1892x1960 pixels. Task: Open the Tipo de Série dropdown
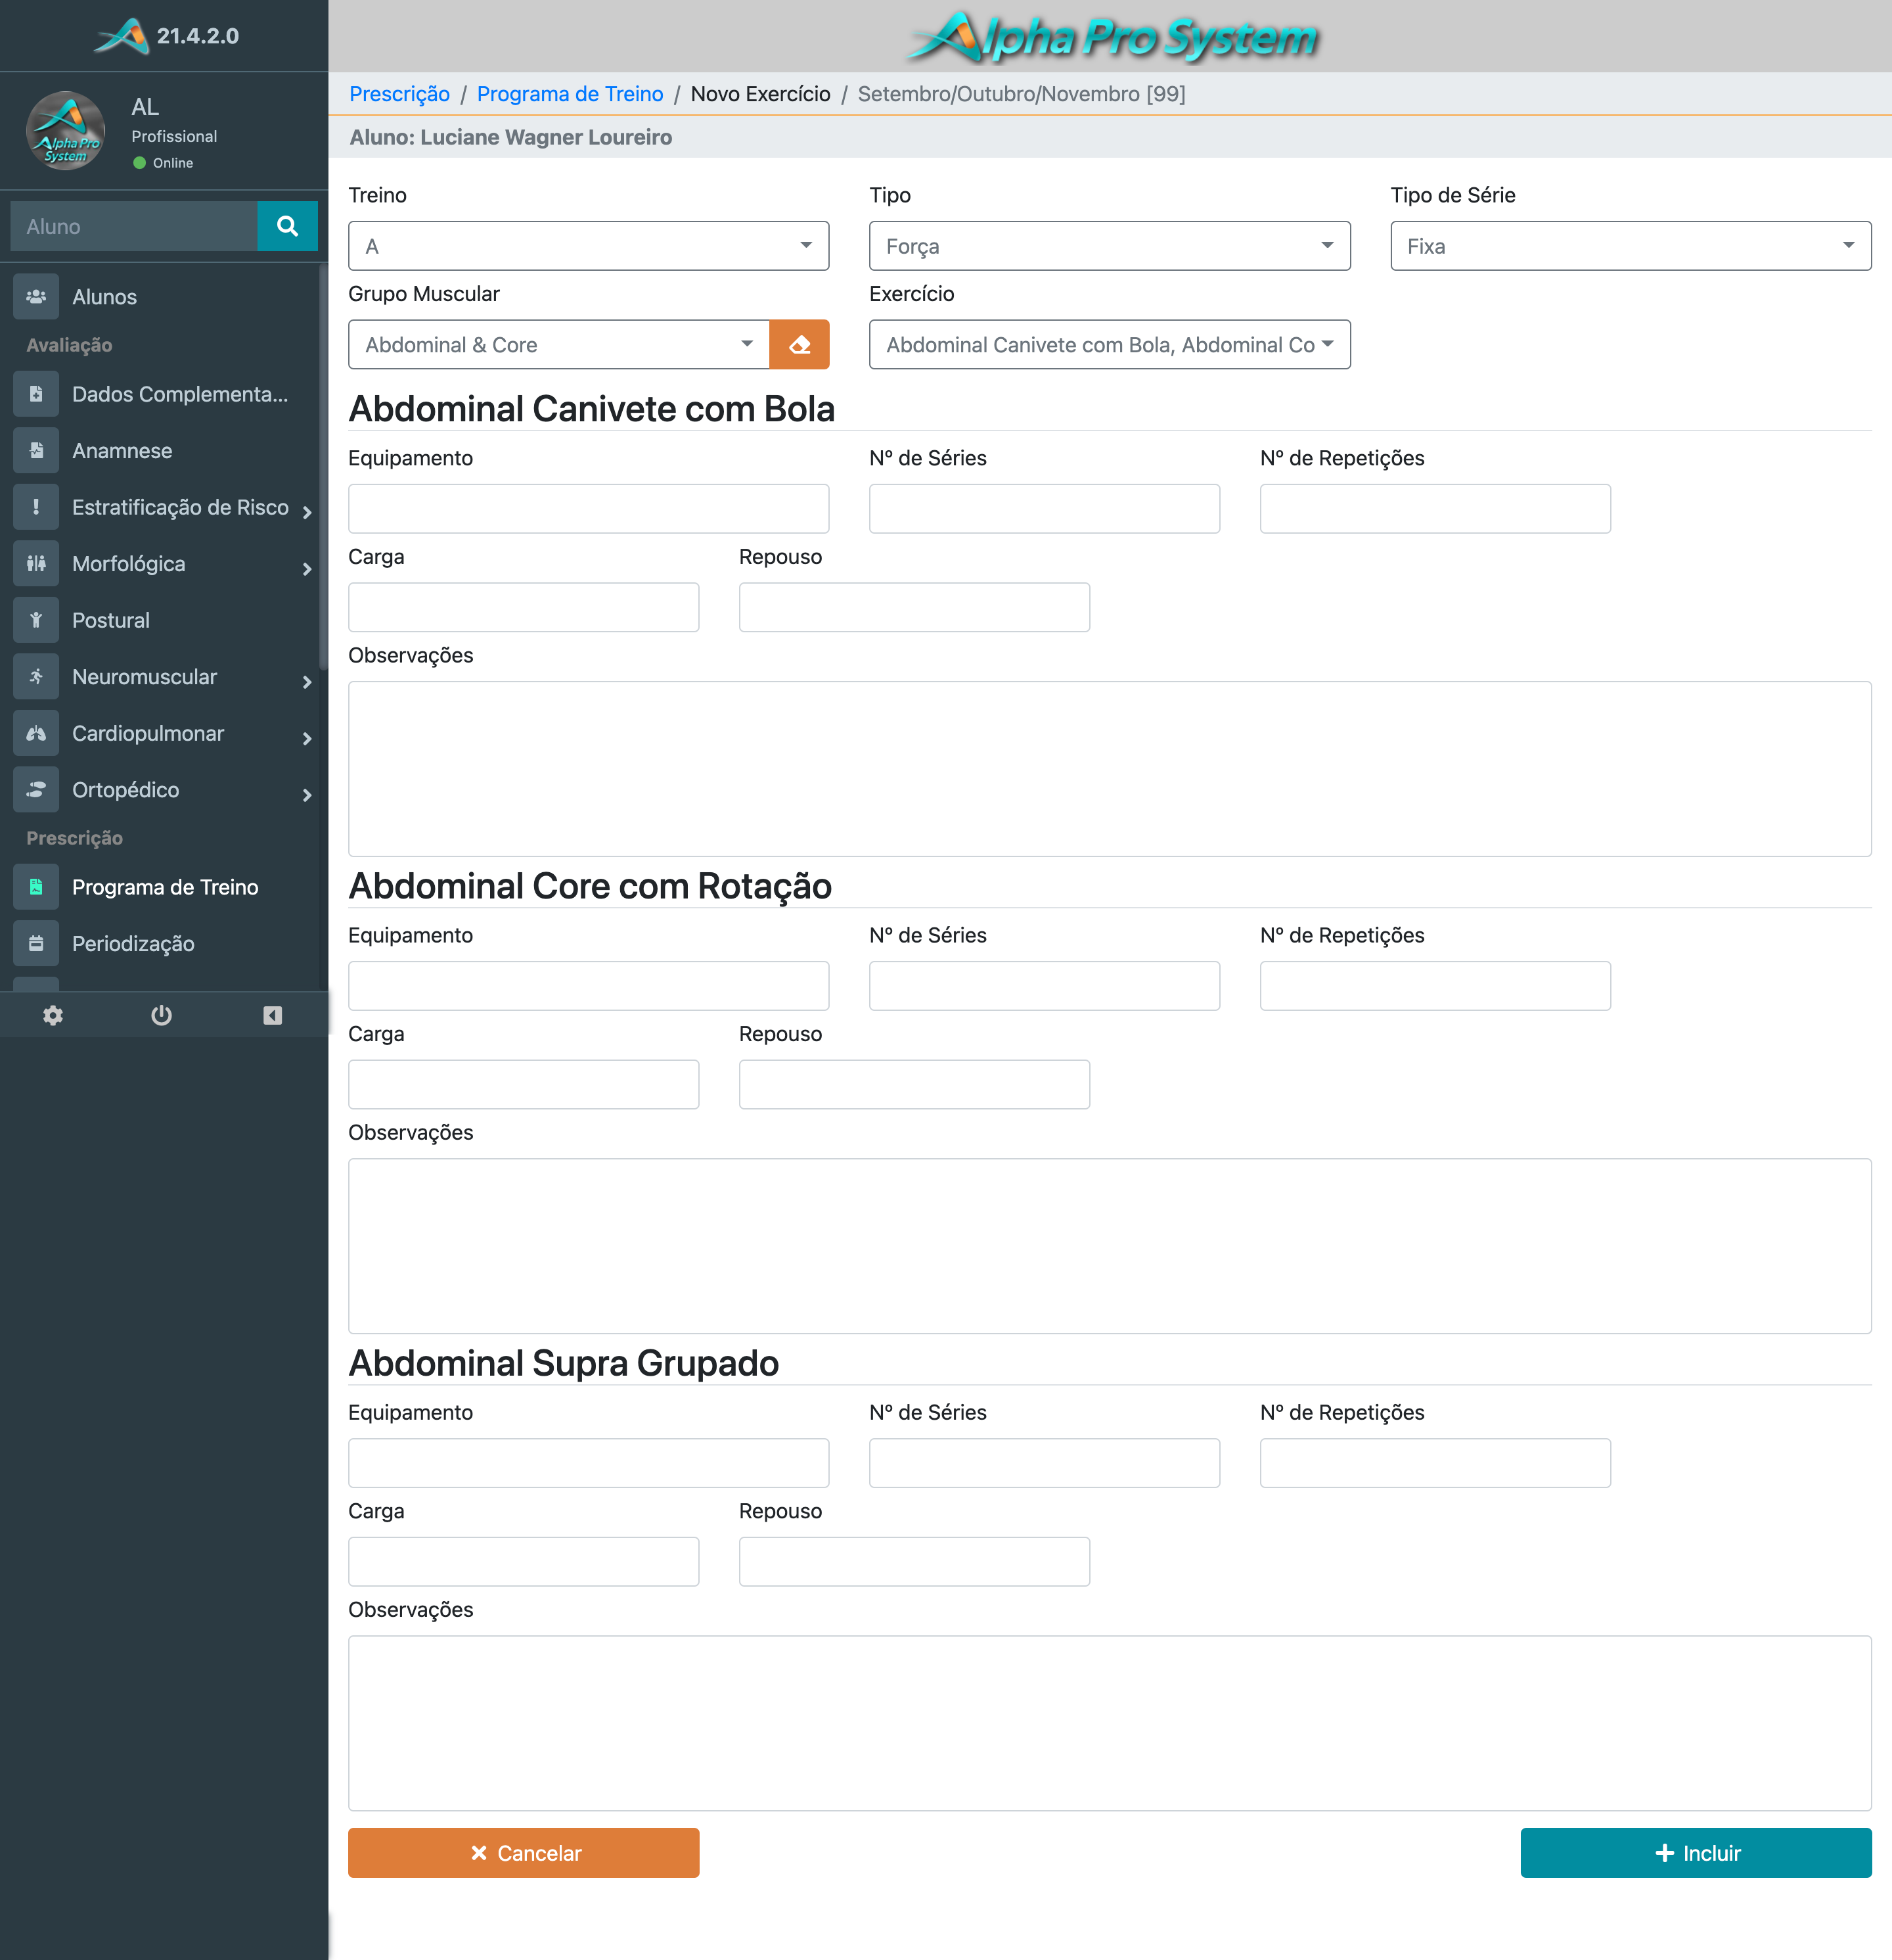click(1629, 246)
